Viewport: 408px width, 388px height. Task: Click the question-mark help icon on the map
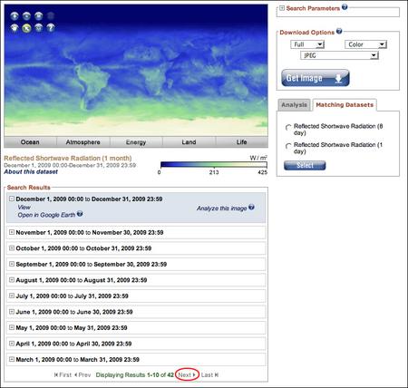(51, 28)
